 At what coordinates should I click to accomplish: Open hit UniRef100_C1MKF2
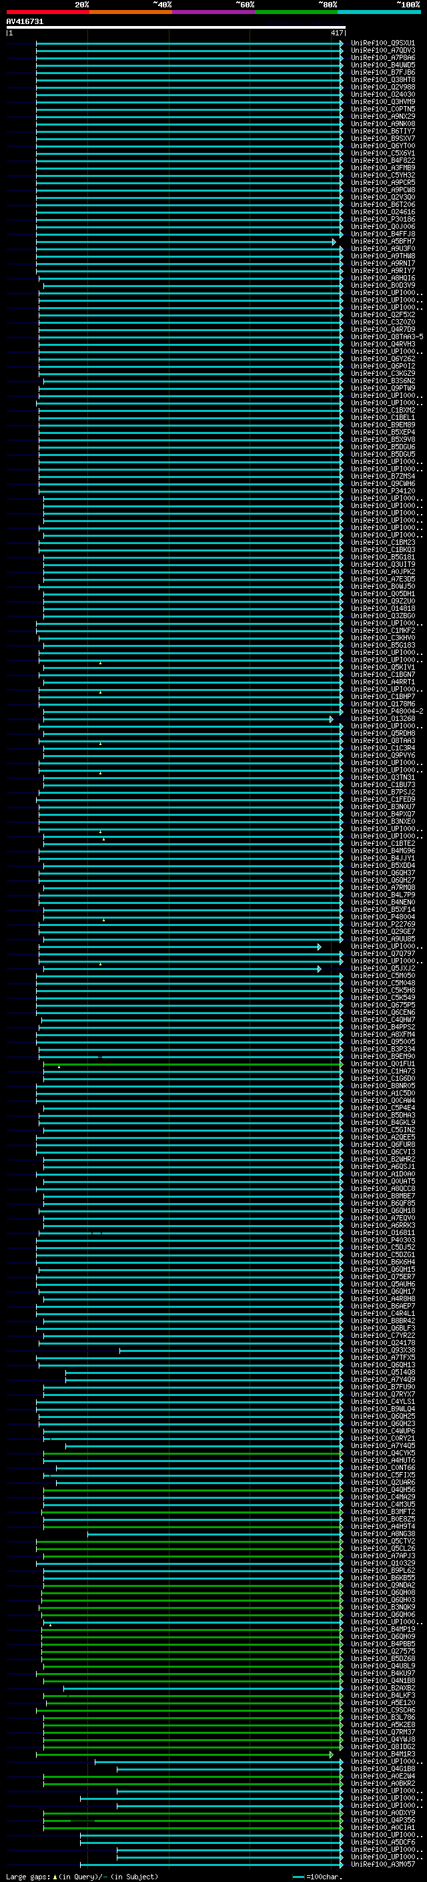point(382,630)
